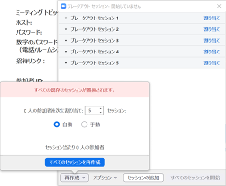Expand ブレークアウト セッション 5 row arrow
The height and width of the screenshot is (186, 226).
(x=66, y=63)
